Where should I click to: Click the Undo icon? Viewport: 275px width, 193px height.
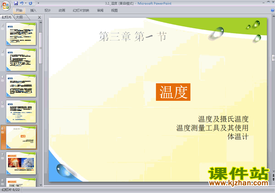[22, 3]
